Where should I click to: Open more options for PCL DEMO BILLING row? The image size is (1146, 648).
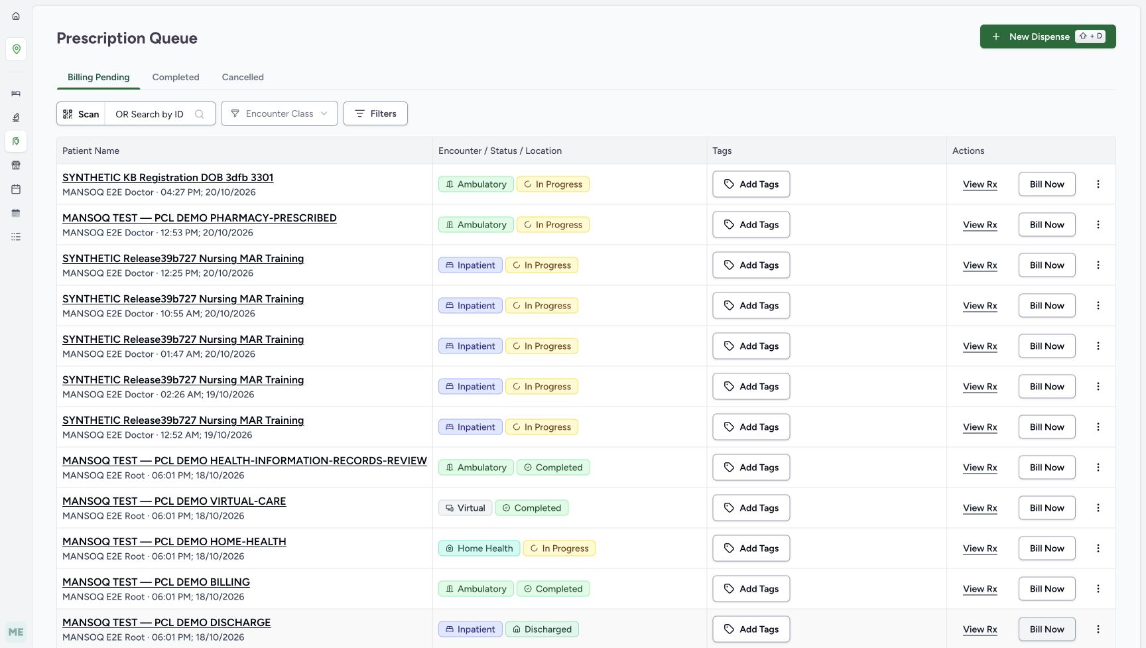[x=1098, y=589]
